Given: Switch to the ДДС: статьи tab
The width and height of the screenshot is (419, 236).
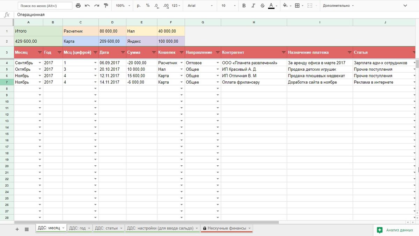Looking at the screenshot, I should (x=109, y=228).
